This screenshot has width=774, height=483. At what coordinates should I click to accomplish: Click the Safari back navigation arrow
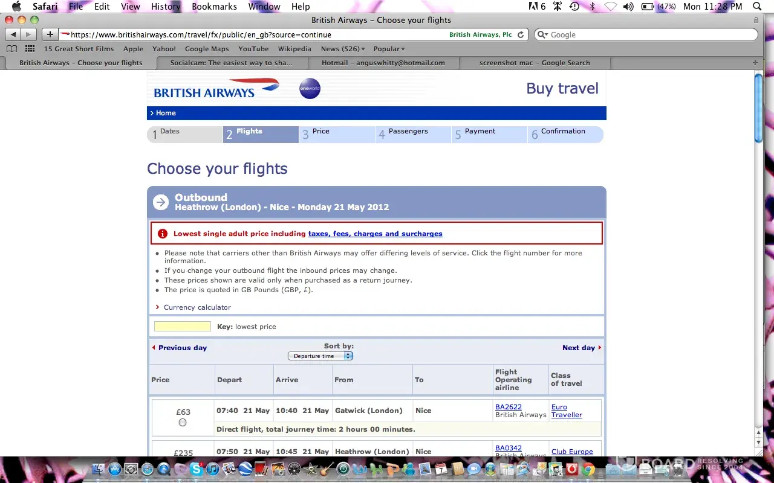[13, 34]
